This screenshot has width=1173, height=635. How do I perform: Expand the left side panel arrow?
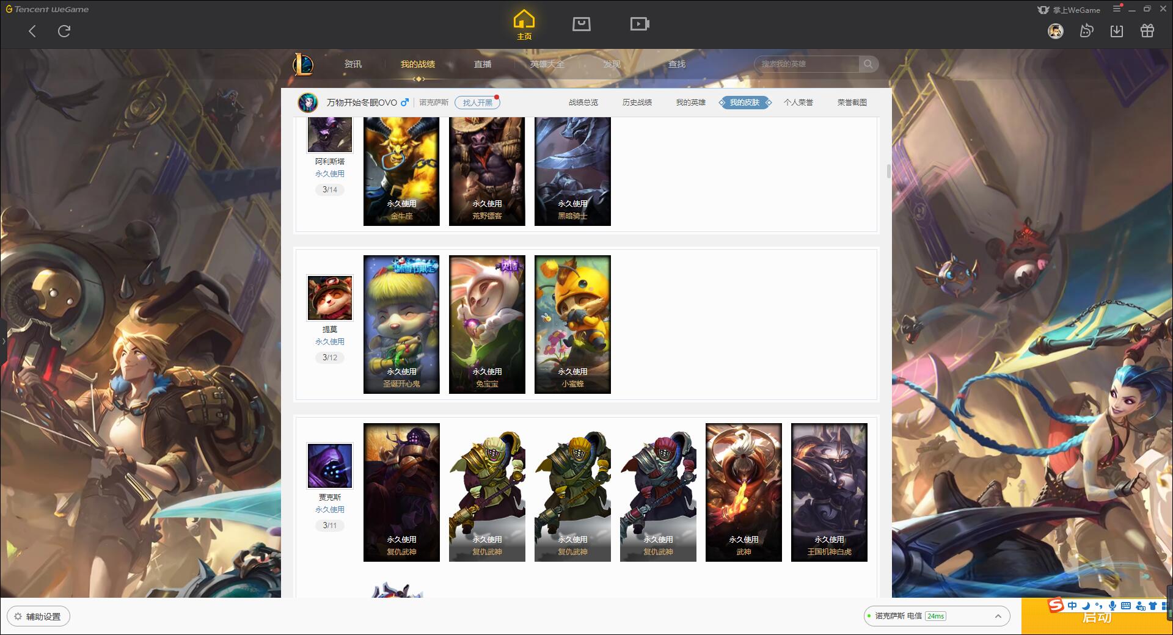[3, 341]
